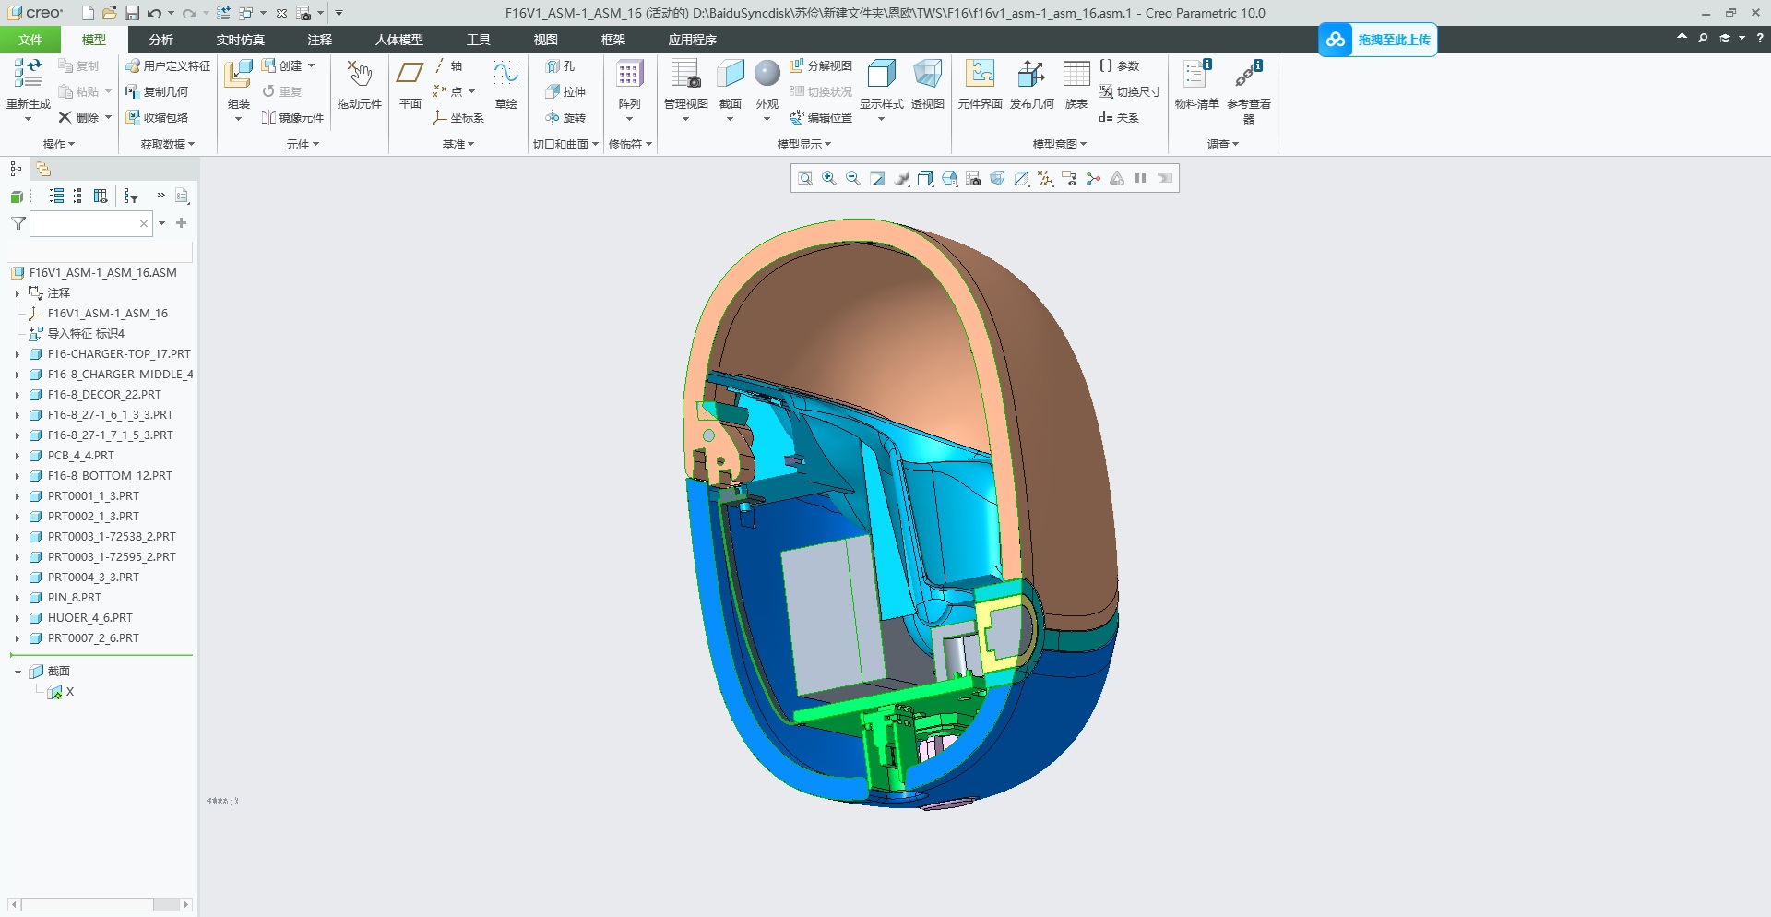Toggle annotation display in graphics toolbar
The height and width of the screenshot is (917, 1771).
click(1069, 178)
